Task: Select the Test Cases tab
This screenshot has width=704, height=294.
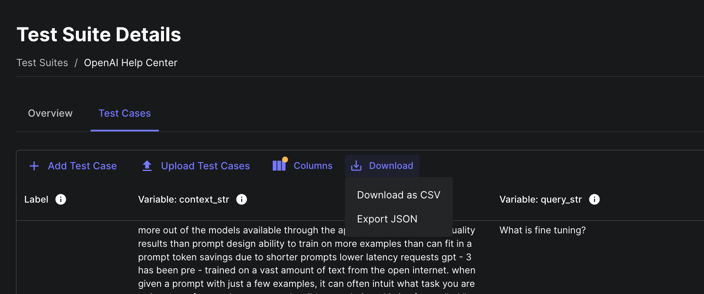Action: point(124,113)
